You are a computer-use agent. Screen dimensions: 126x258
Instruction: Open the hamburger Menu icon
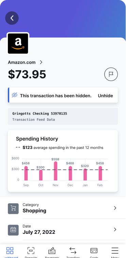pyautogui.click(x=115, y=251)
